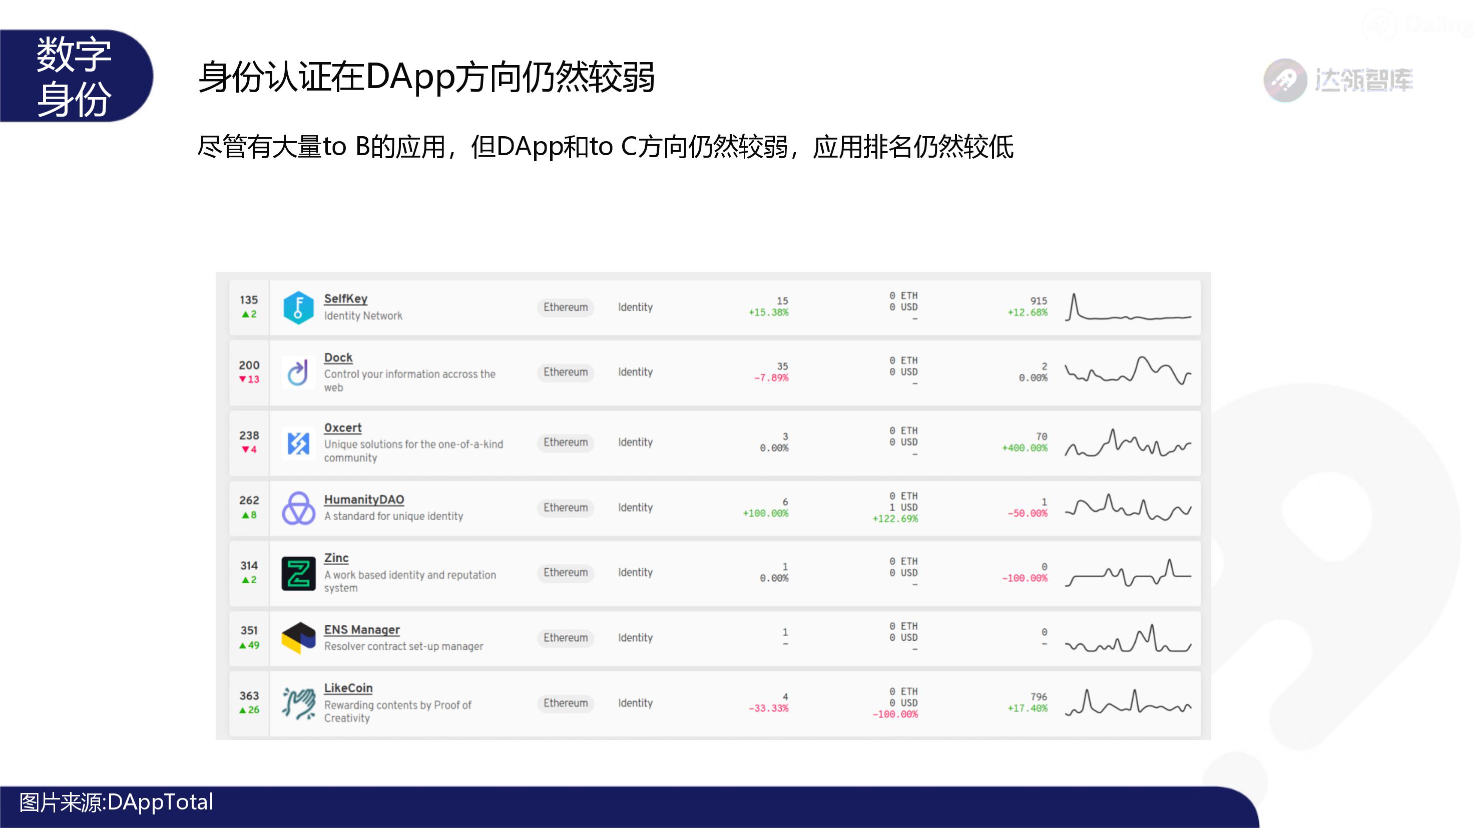Viewport: 1478px width, 828px height.
Task: Click SelfKey activity sparkline chart
Action: [1128, 307]
